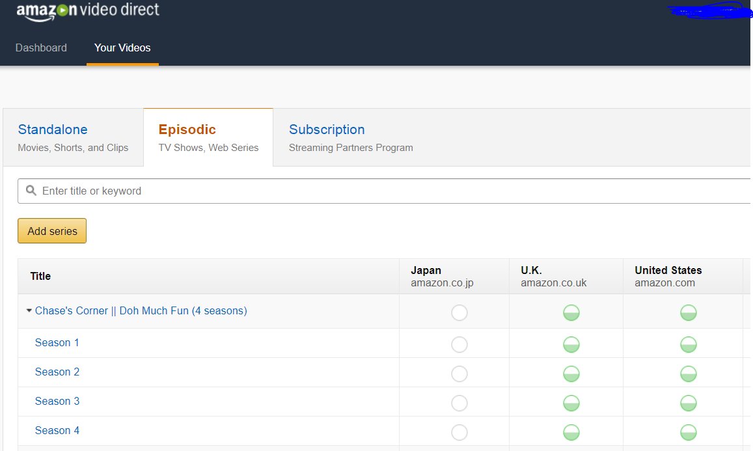Click the U.K. amazon.co.uk column header
This screenshot has width=753, height=451.
pyautogui.click(x=566, y=276)
